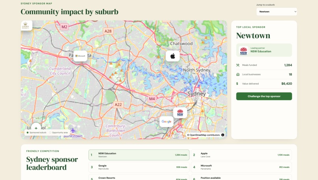This screenshot has height=180, width=318.
Task: Select the NSW Education marker on the map
Action: [x=180, y=112]
